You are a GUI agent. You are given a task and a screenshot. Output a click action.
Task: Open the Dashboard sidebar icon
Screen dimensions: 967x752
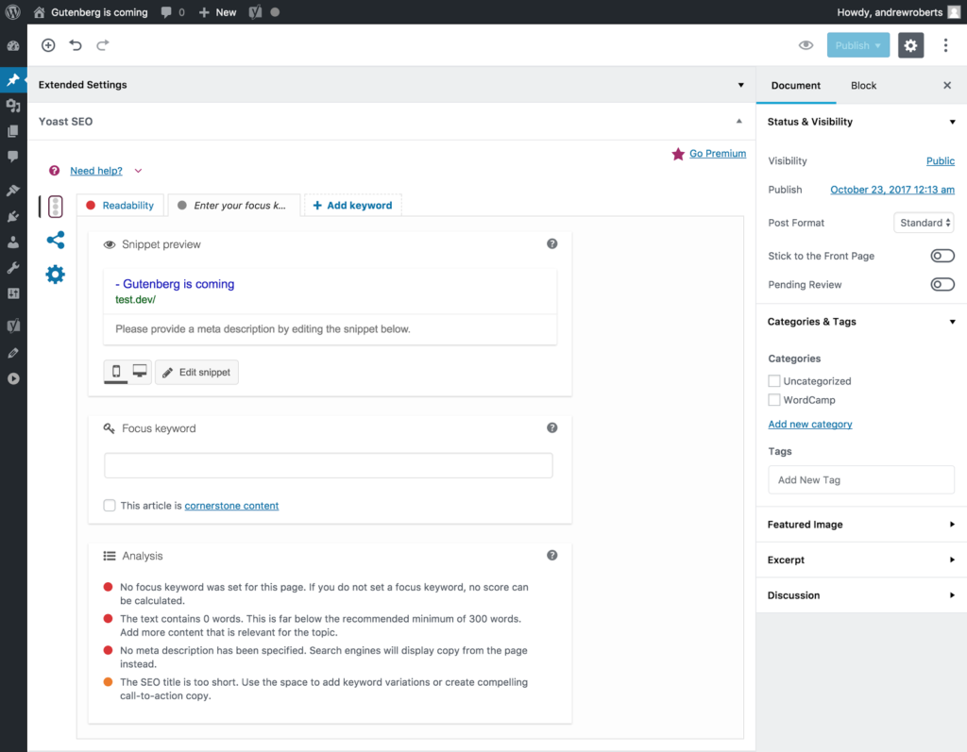point(13,46)
